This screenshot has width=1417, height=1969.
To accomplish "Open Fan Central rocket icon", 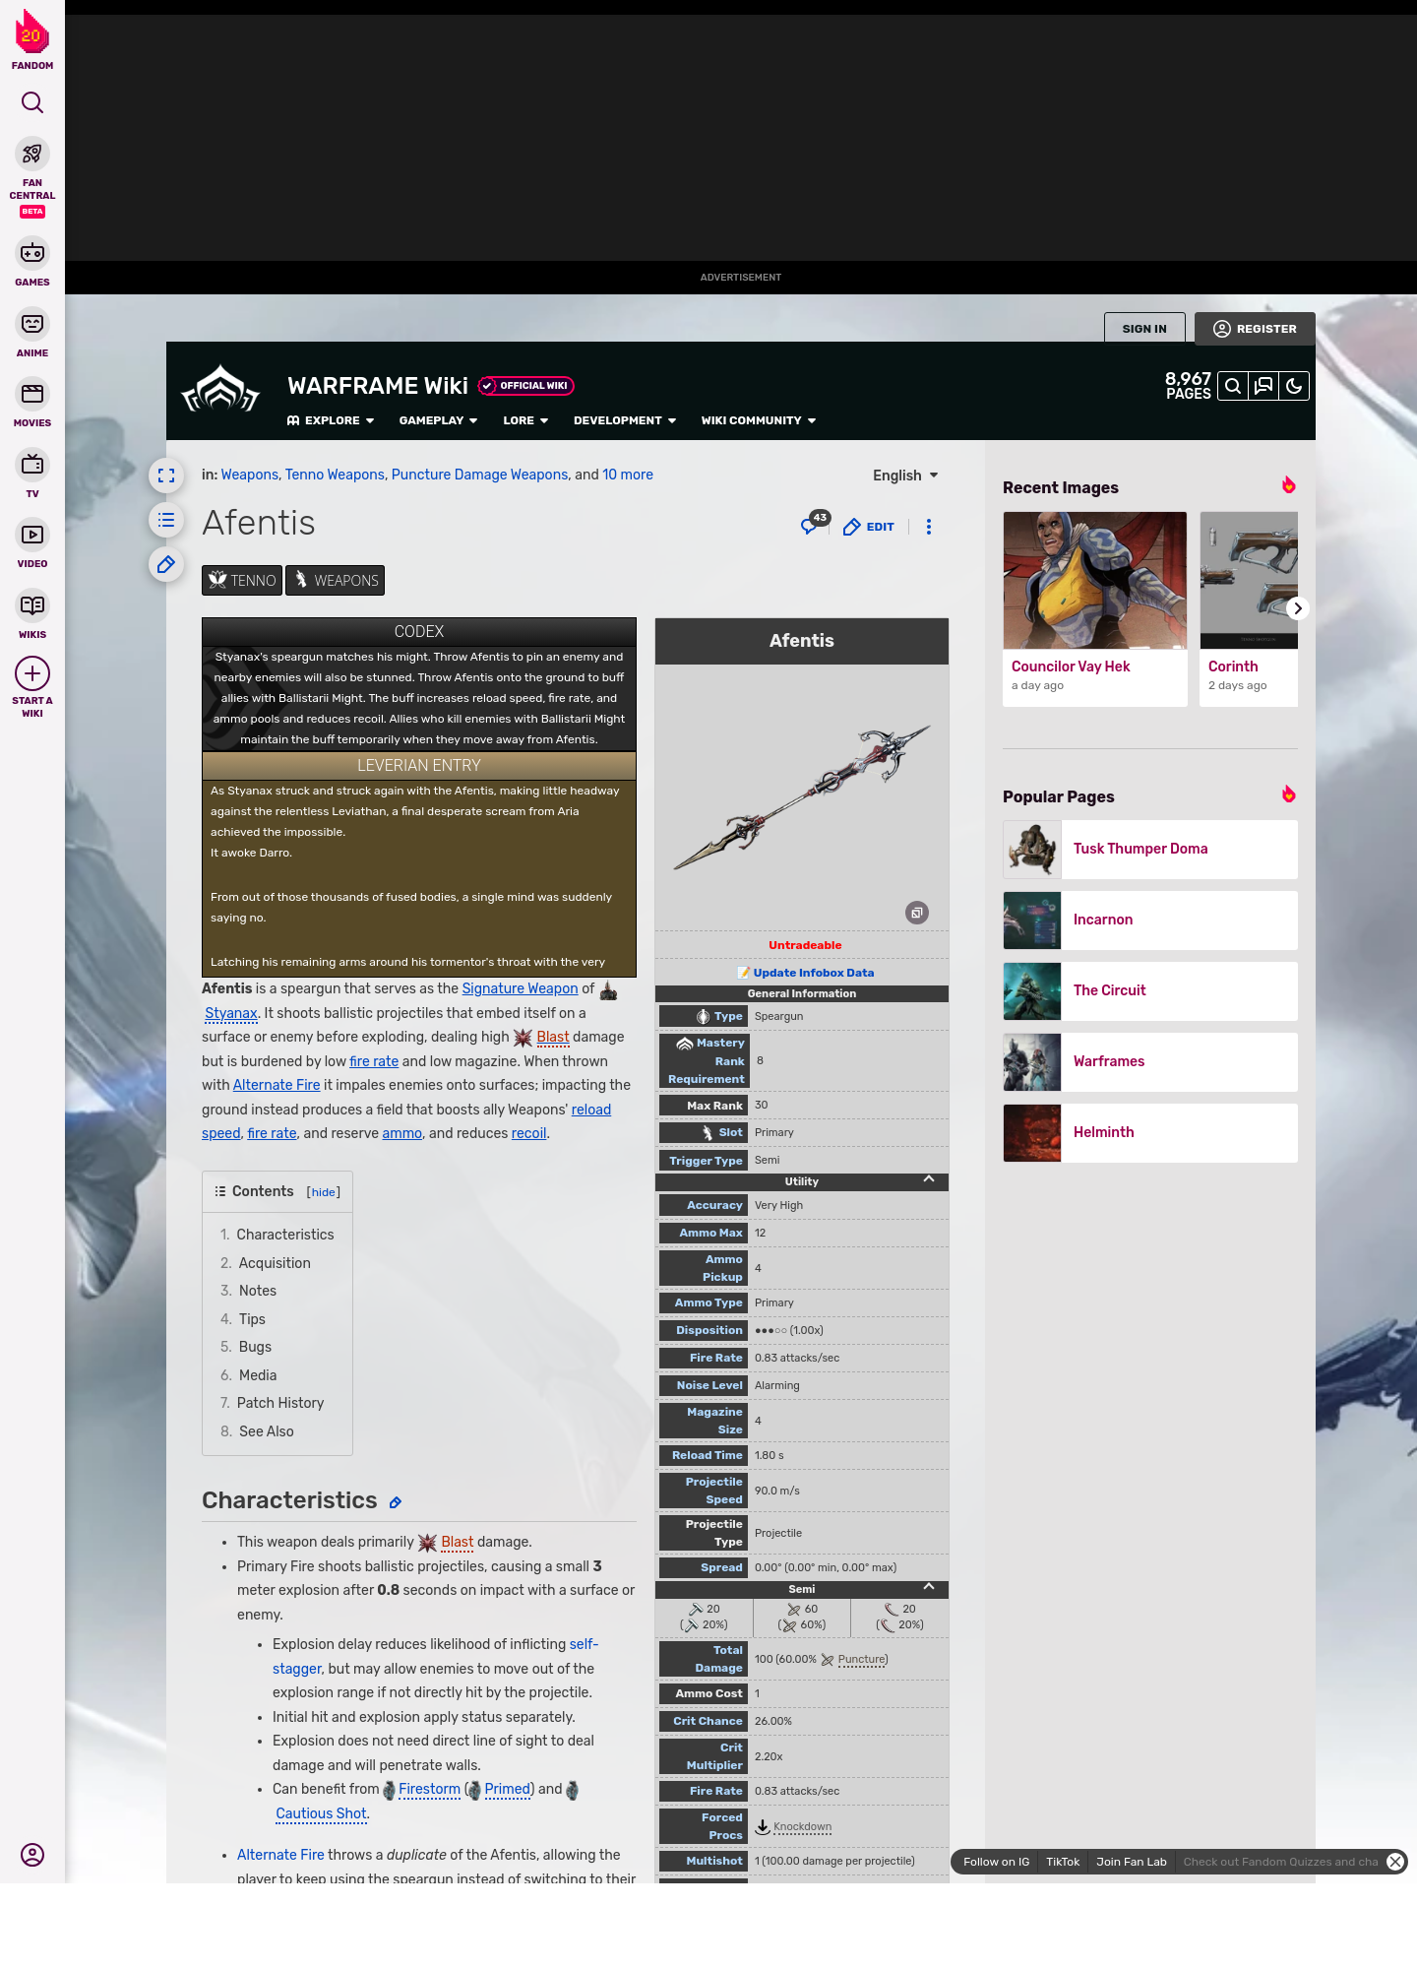I will click(32, 155).
